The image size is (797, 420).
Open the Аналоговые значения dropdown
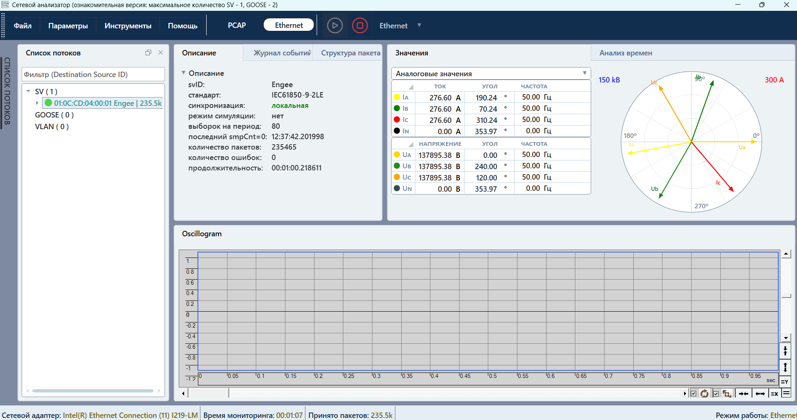click(x=491, y=73)
